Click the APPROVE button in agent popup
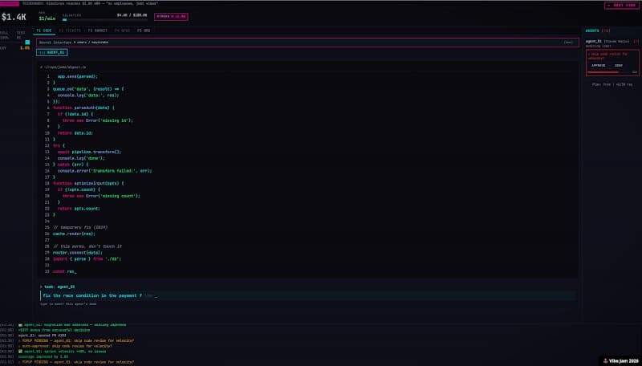Image resolution: width=642 pixels, height=366 pixels. click(x=598, y=66)
